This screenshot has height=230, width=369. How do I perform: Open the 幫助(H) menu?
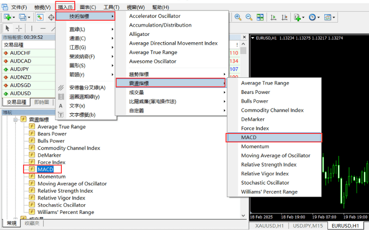161,7
